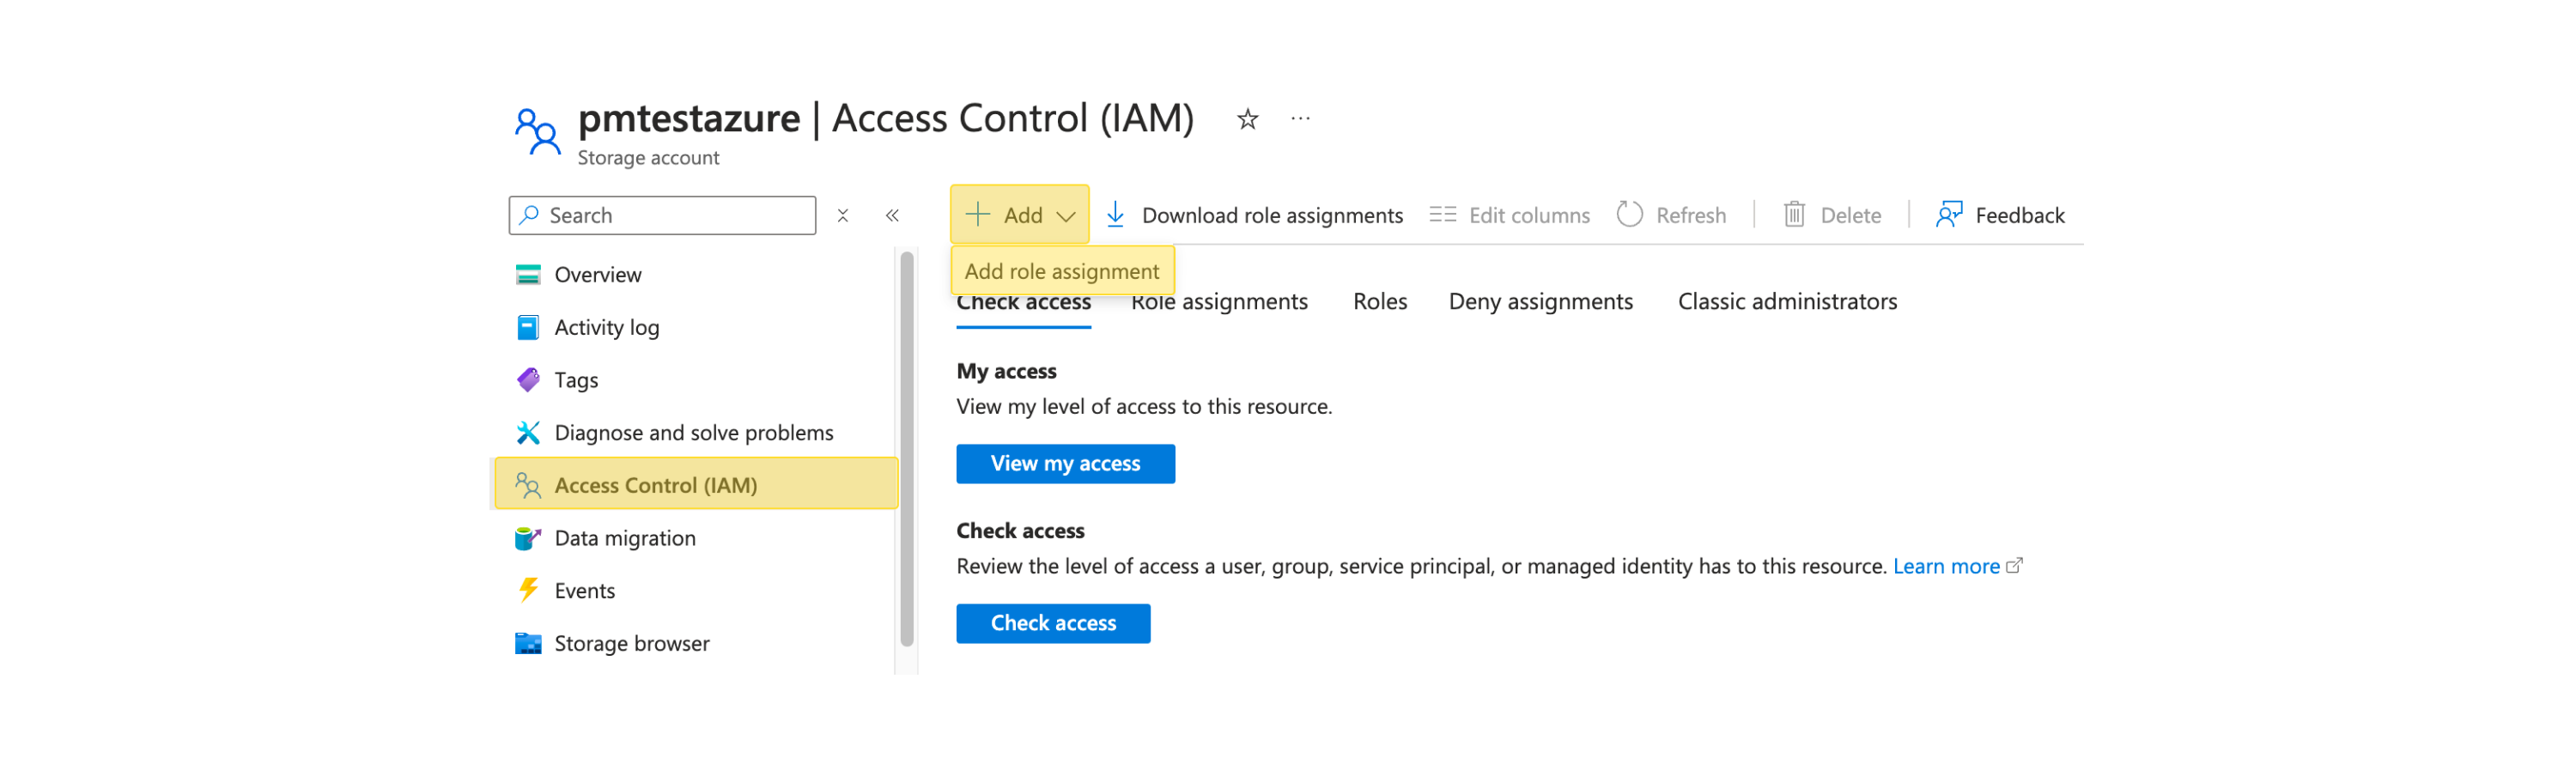Click the Edit columns icon

[1442, 214]
